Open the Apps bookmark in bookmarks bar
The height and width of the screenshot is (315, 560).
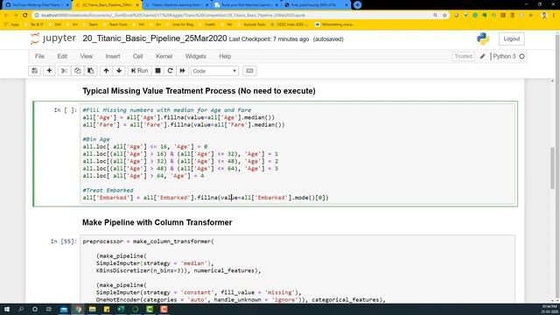(x=11, y=24)
